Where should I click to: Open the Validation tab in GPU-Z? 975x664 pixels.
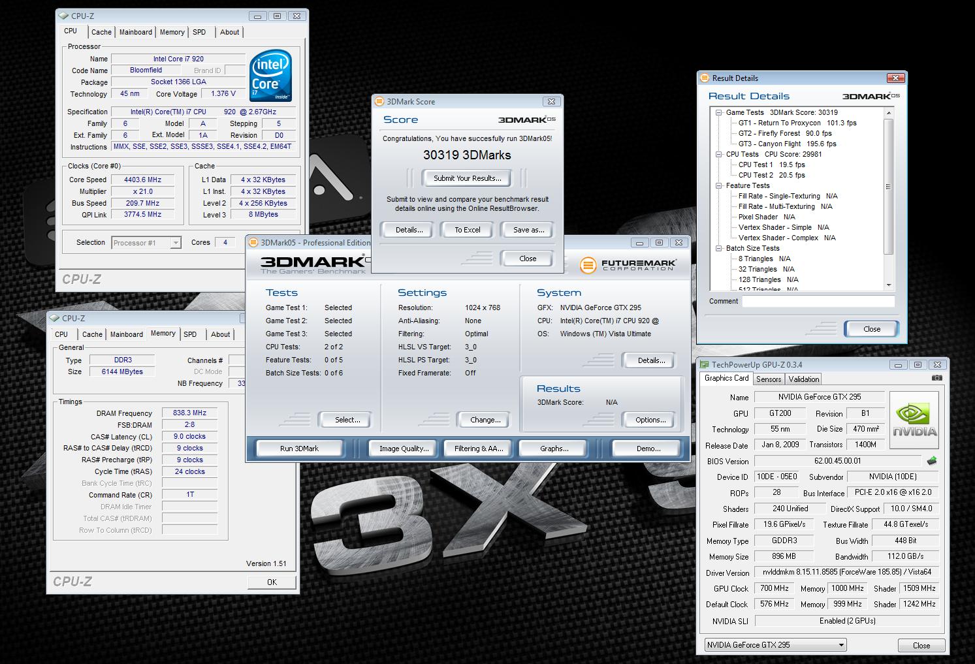[803, 379]
